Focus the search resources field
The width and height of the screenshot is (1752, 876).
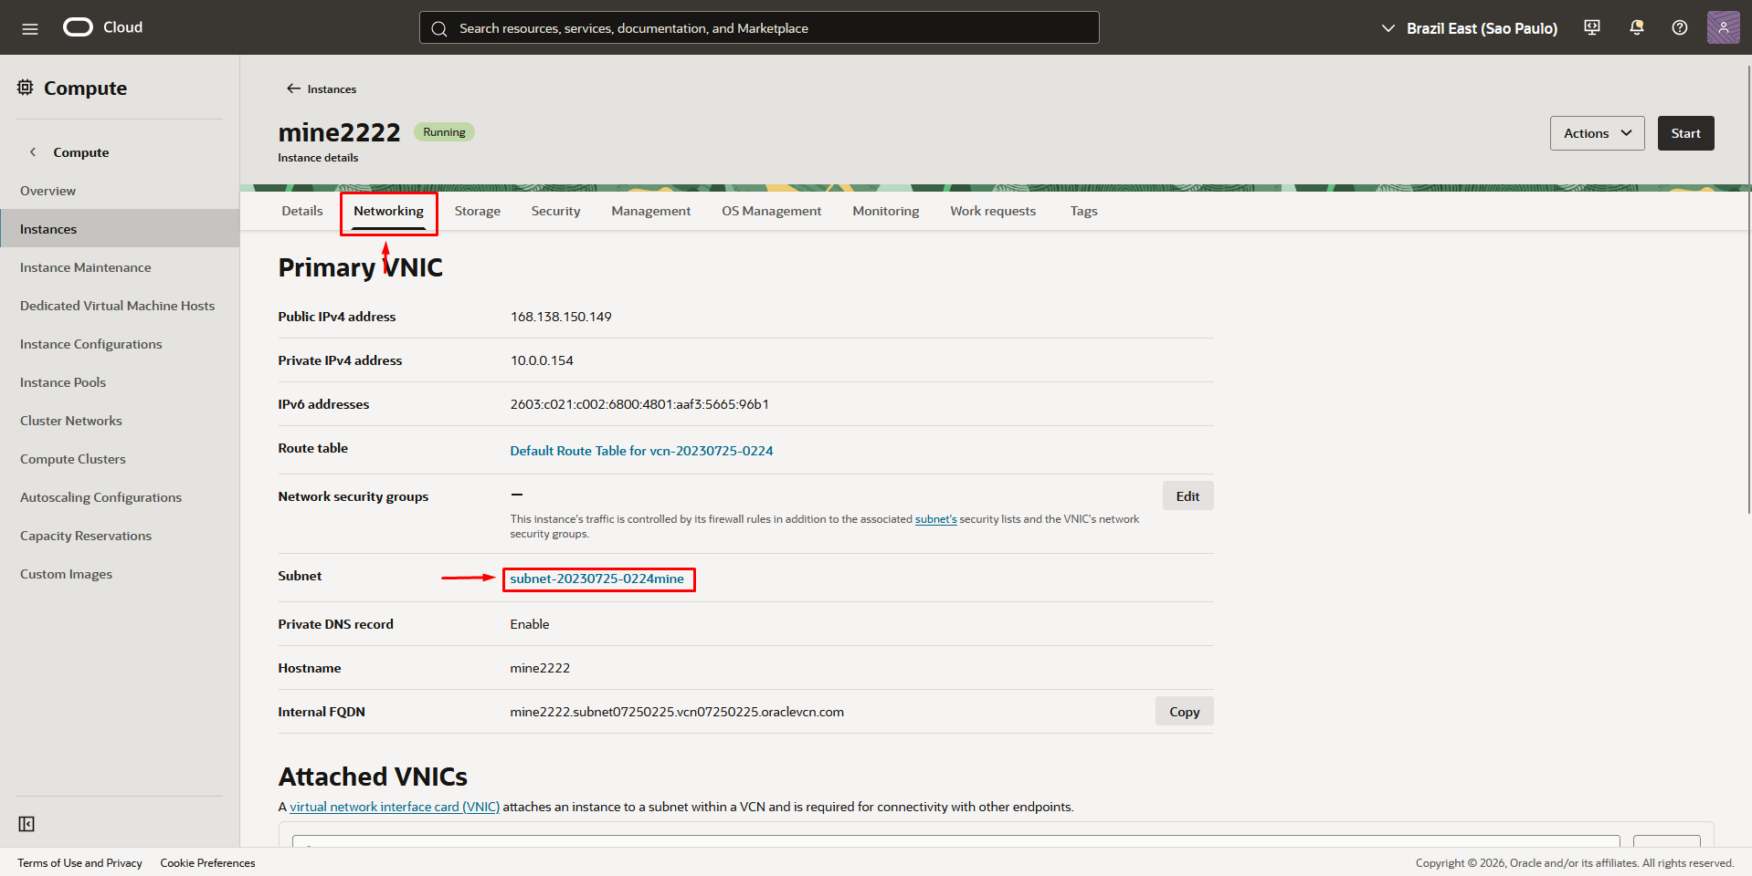click(x=759, y=27)
